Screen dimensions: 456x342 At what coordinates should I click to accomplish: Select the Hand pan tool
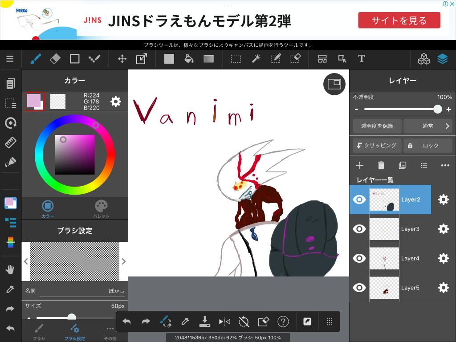10,269
